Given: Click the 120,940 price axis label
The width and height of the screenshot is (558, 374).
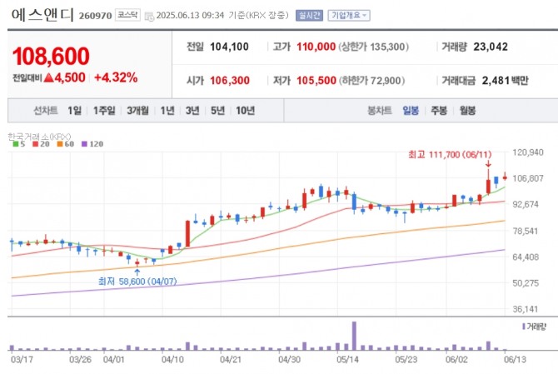Looking at the screenshot, I should coord(528,152).
